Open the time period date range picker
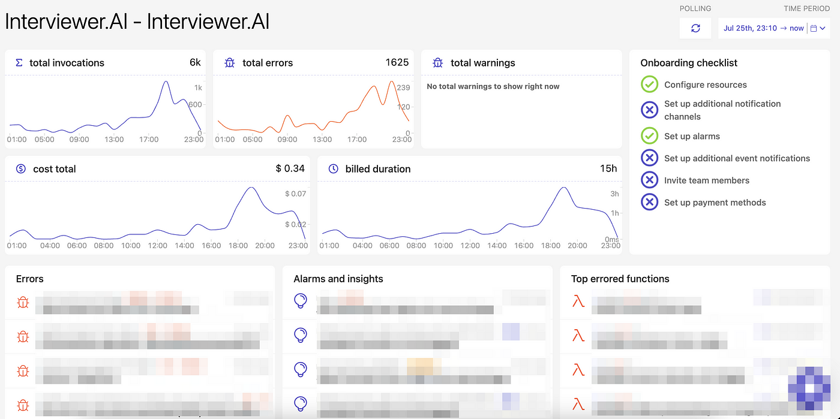 coord(774,28)
